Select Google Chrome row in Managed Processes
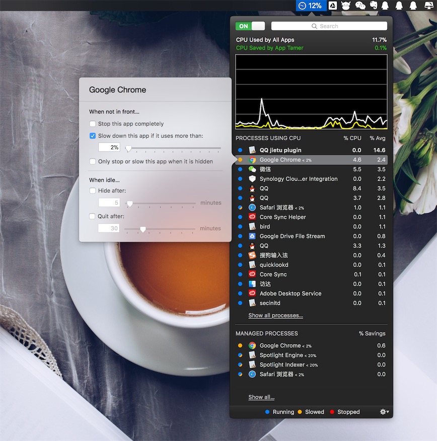437x441 pixels. tap(311, 345)
